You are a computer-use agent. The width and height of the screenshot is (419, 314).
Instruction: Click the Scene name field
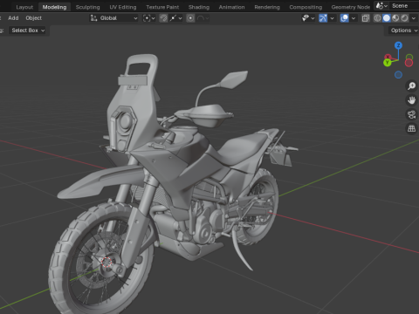(x=404, y=6)
